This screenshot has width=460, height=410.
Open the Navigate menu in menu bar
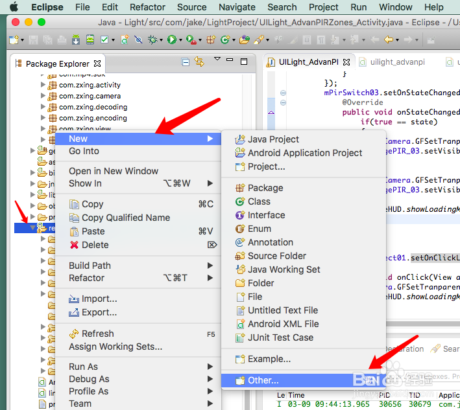pos(237,7)
